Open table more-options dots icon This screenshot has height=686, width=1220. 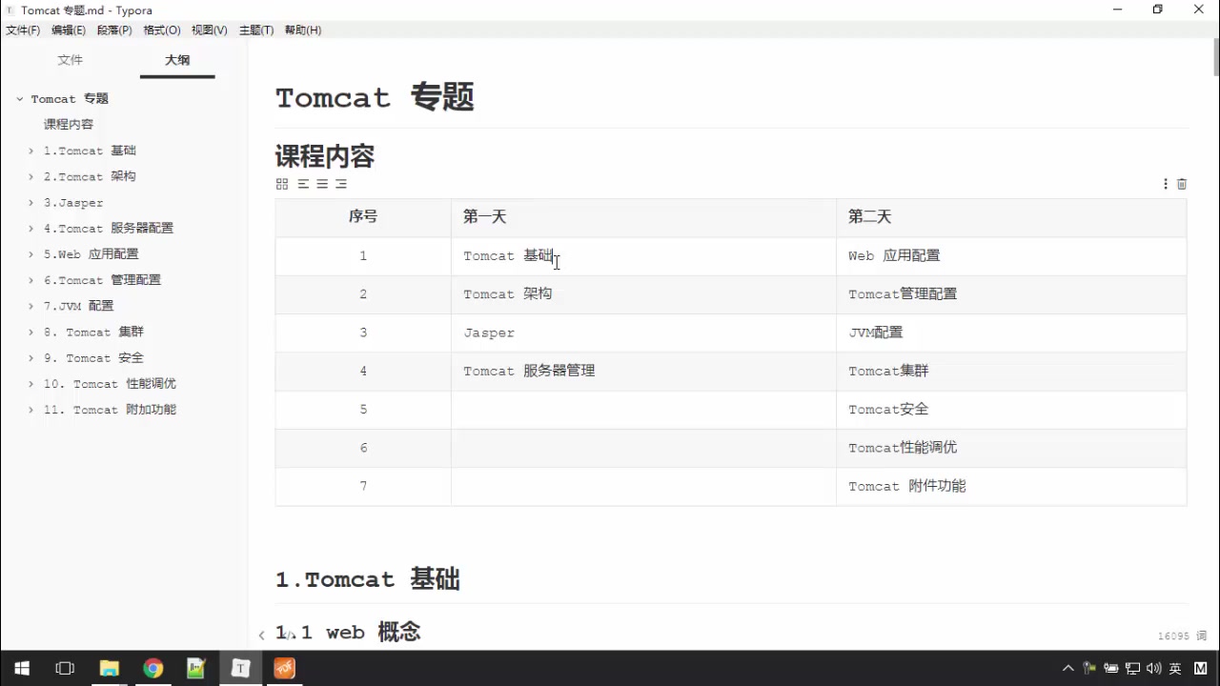coord(1165,184)
